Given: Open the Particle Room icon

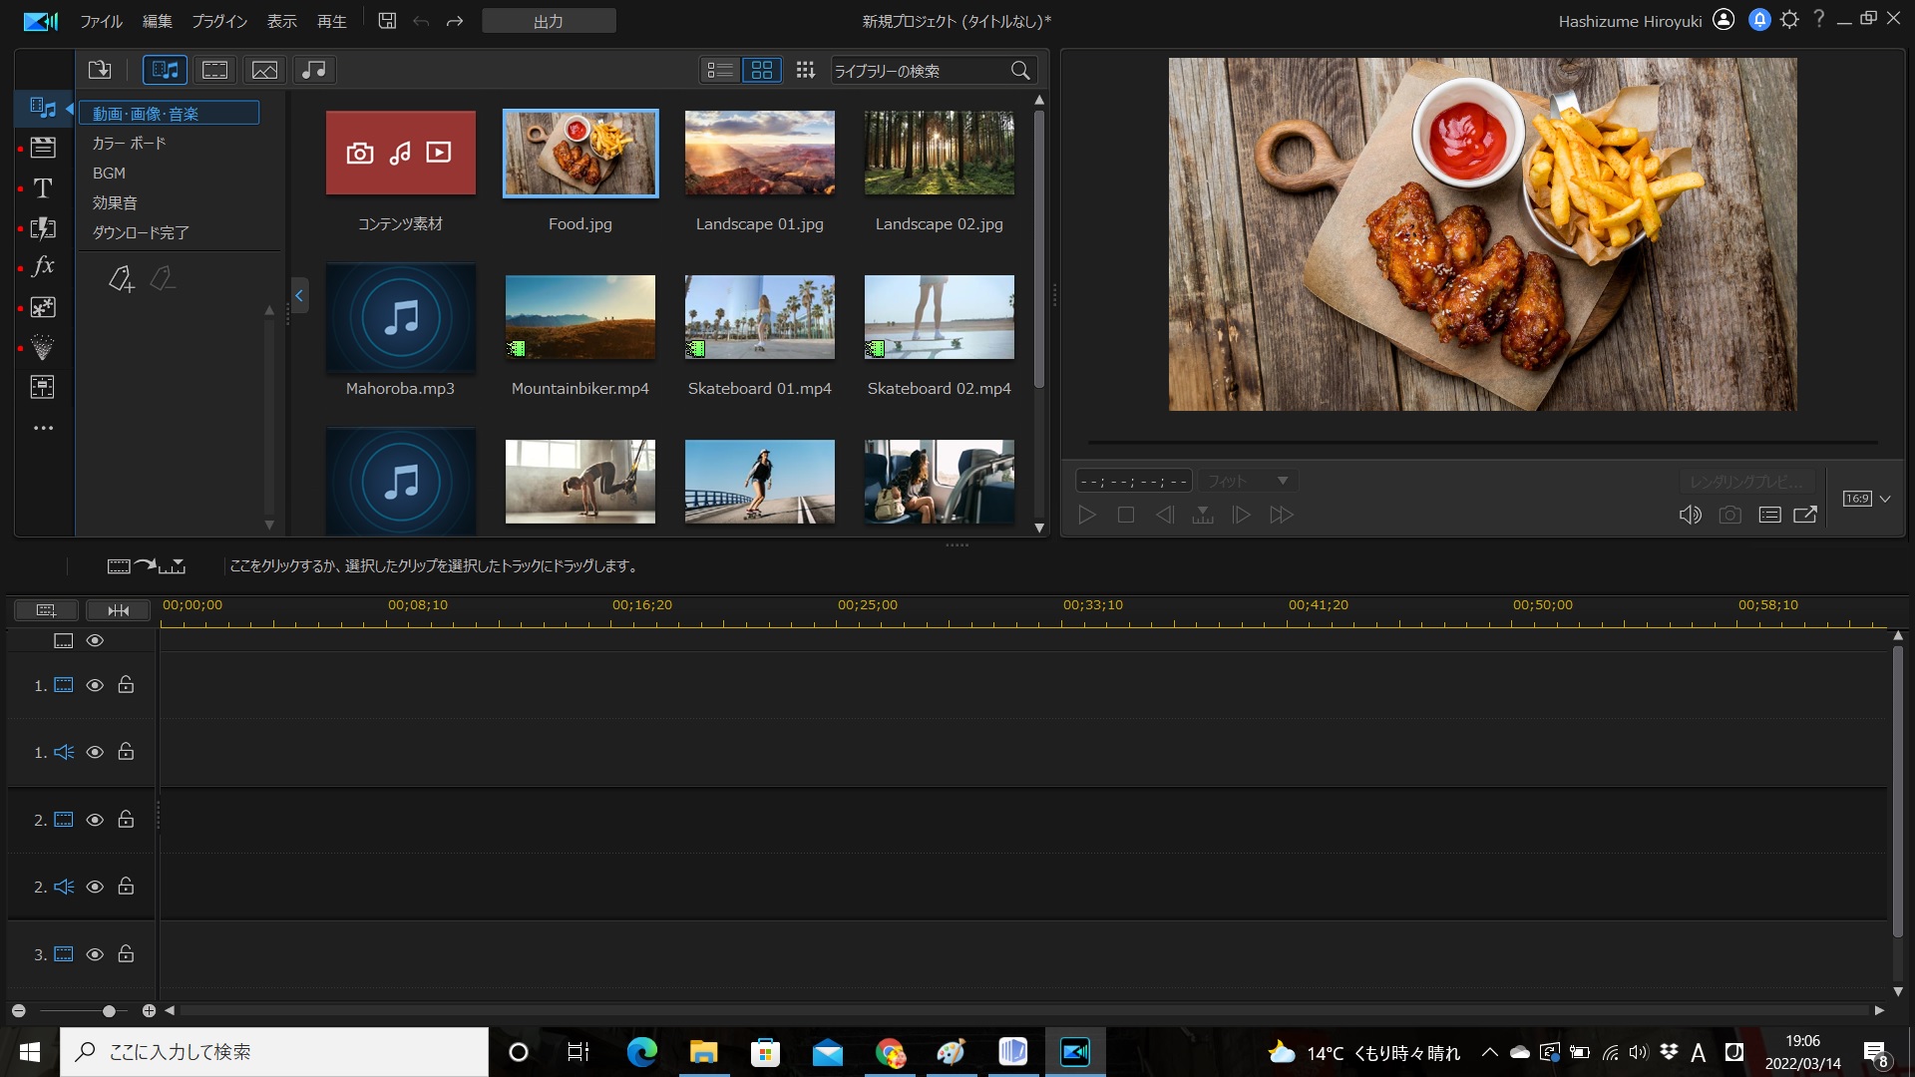Looking at the screenshot, I should pos(43,347).
